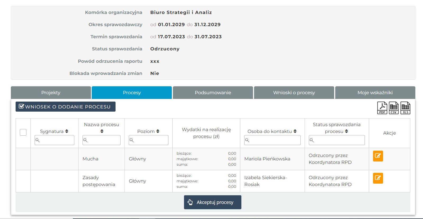Open the Podsumowanie tab

213,93
